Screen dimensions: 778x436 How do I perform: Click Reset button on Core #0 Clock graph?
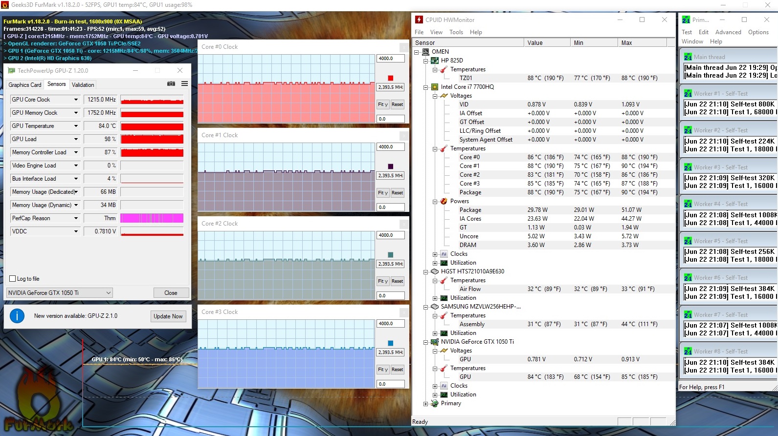397,104
